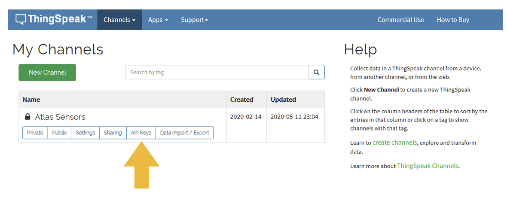Open Data Import / Export tab
Viewport: 507px width, 197px height.
click(x=185, y=133)
